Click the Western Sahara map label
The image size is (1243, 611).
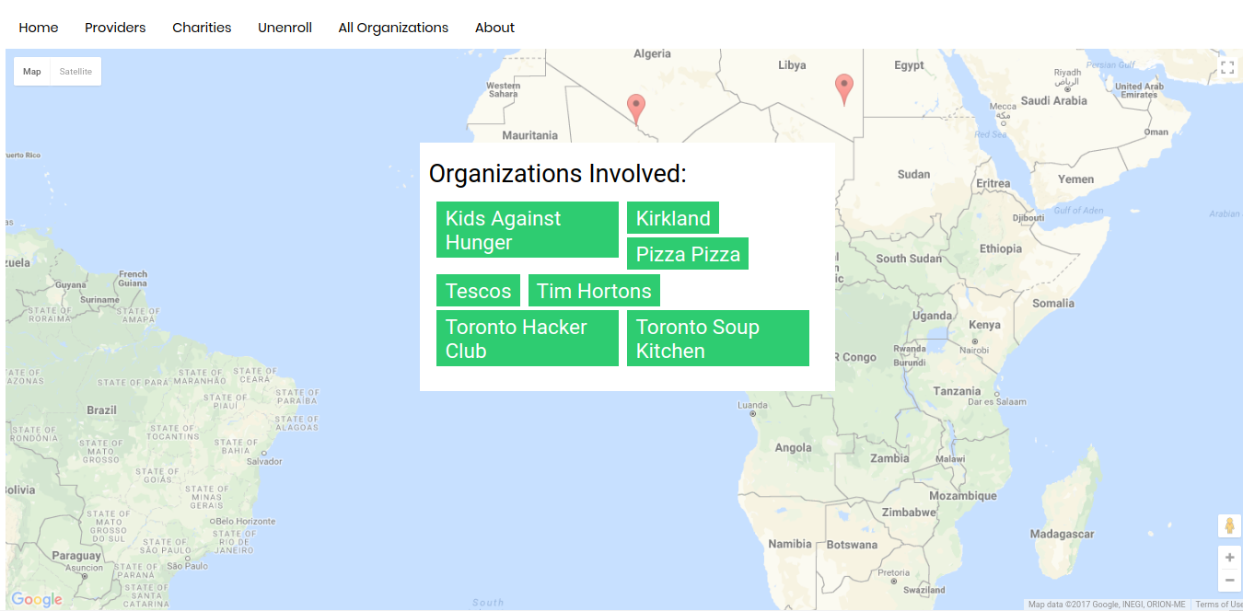click(503, 89)
